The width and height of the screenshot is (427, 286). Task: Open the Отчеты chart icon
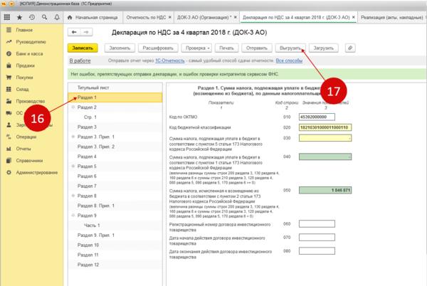pos(7,148)
